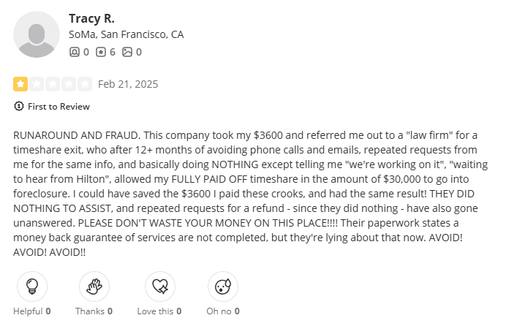Click the Thanks 0 text label
The width and height of the screenshot is (528, 326).
(94, 311)
